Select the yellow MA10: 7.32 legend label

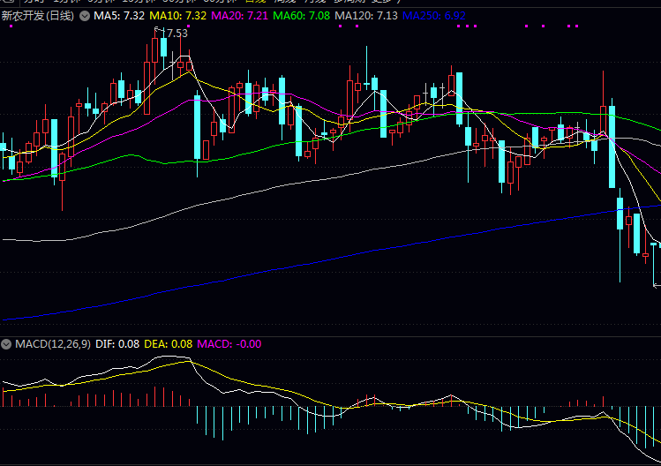pyautogui.click(x=179, y=16)
